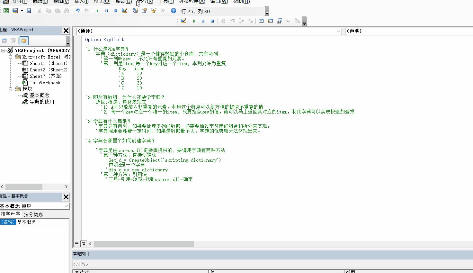Screen dimensions: 473x273
Task: Stop execution with the Reset square
Action: (x=115, y=11)
